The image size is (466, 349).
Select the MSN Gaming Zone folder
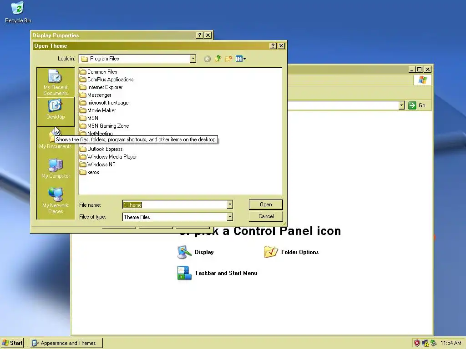click(x=105, y=126)
